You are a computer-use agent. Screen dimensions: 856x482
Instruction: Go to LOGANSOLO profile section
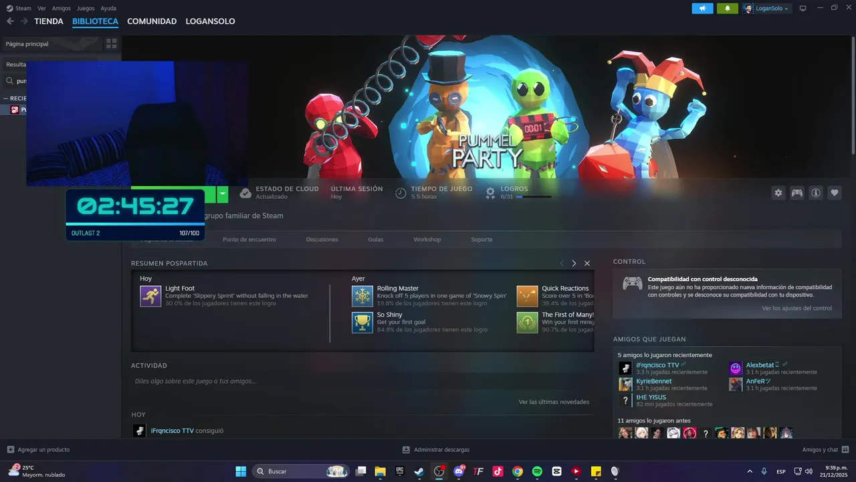coord(210,21)
